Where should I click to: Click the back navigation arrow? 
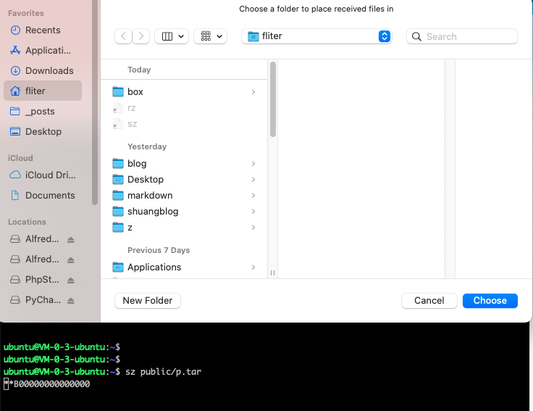124,36
